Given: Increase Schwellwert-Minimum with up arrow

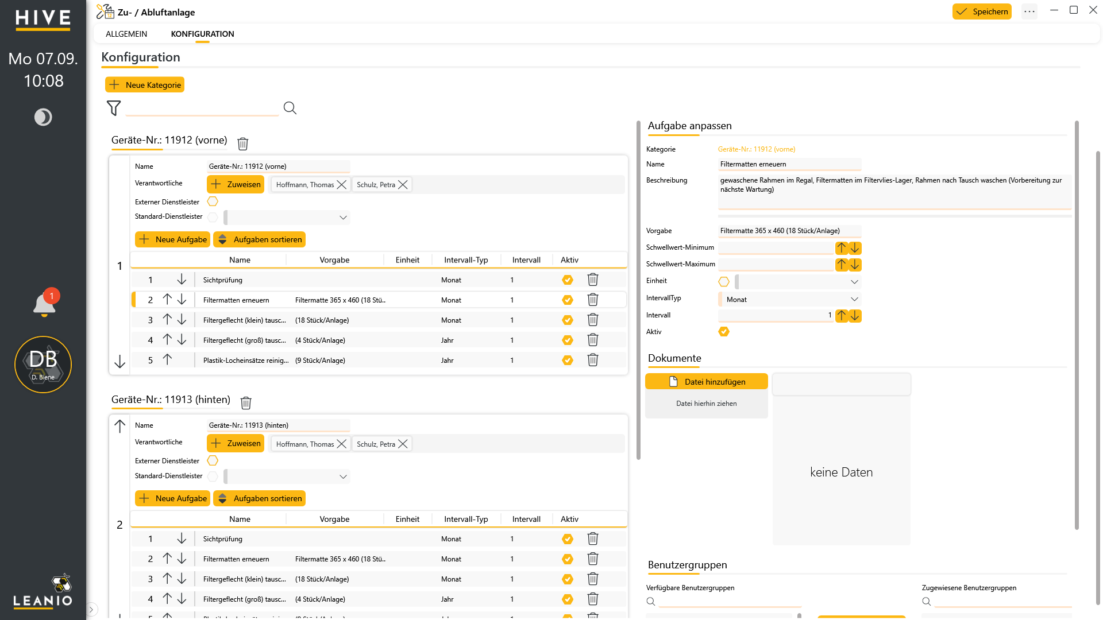Looking at the screenshot, I should pos(842,247).
